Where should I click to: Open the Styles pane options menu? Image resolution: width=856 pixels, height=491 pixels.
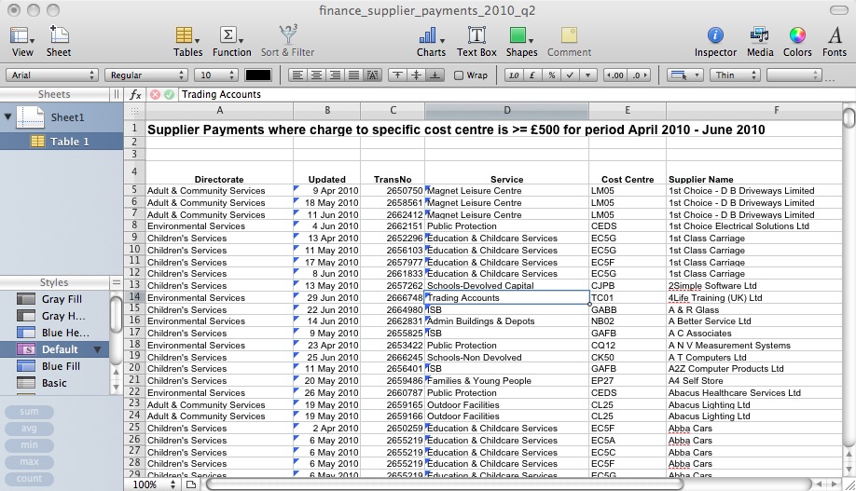coord(116,282)
